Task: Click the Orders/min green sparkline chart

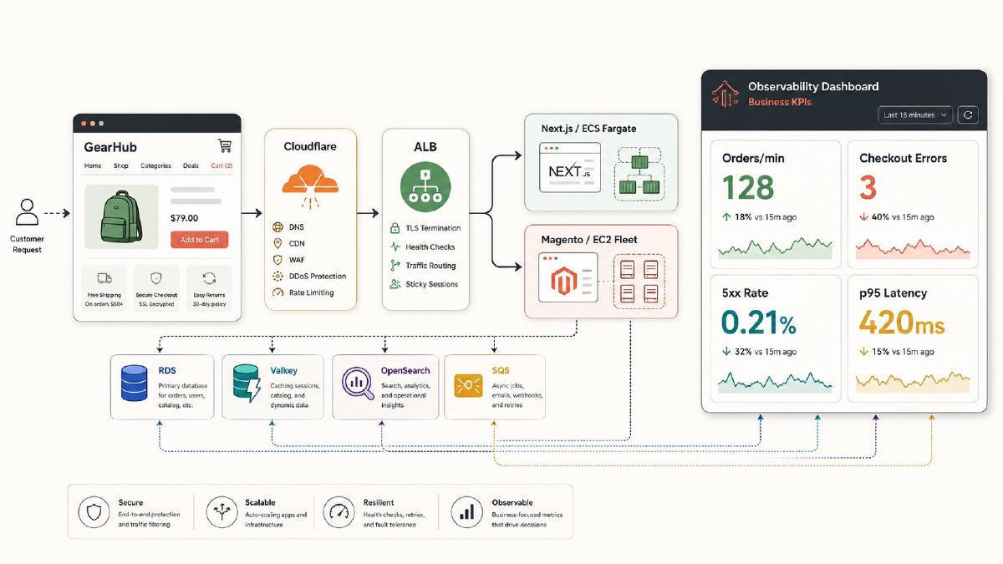Action: (776, 247)
